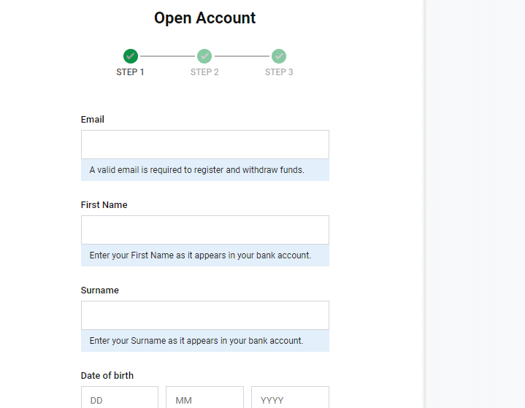Viewport: 525px width, 408px height.
Task: Click the valid email required hint
Action: coord(196,170)
